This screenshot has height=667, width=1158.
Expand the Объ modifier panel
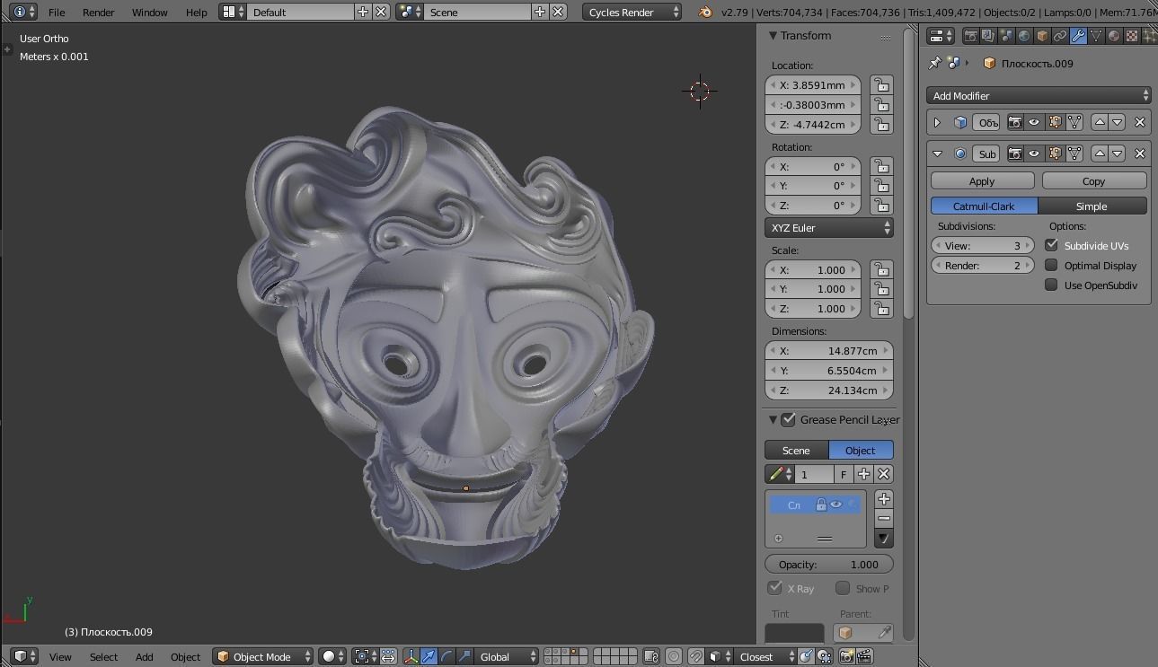[937, 122]
